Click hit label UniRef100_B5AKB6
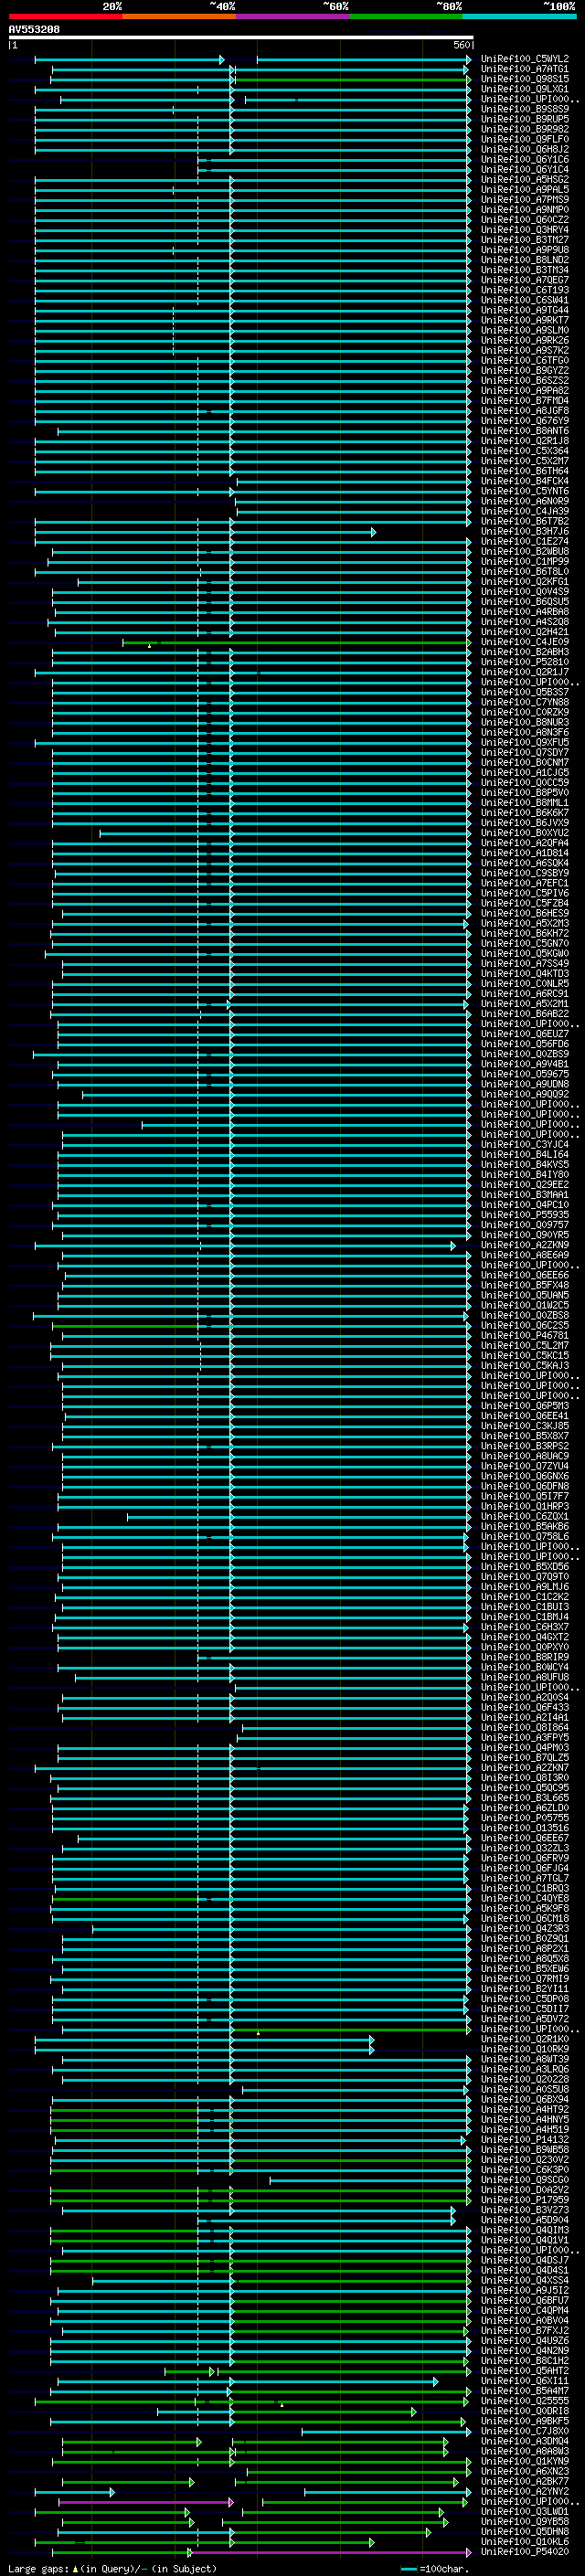585x2576 pixels. [525, 1526]
